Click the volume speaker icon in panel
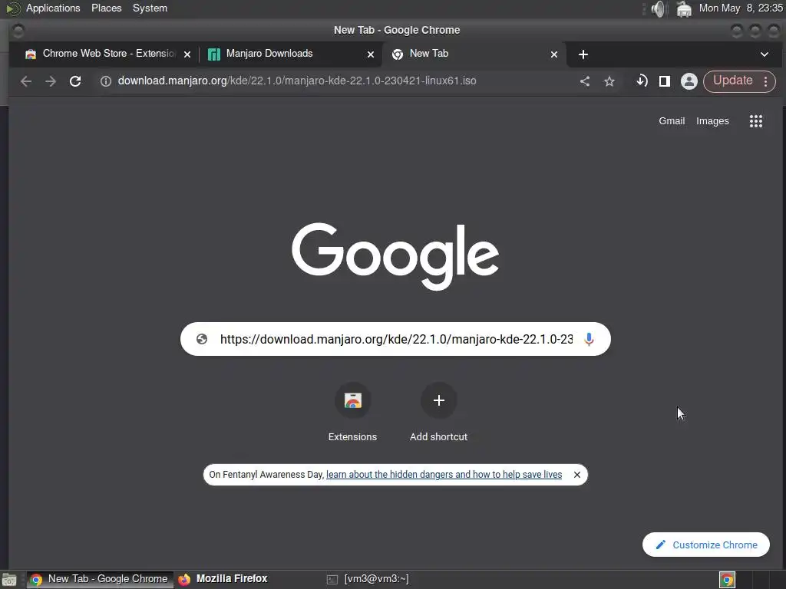This screenshot has width=786, height=589. [658, 8]
